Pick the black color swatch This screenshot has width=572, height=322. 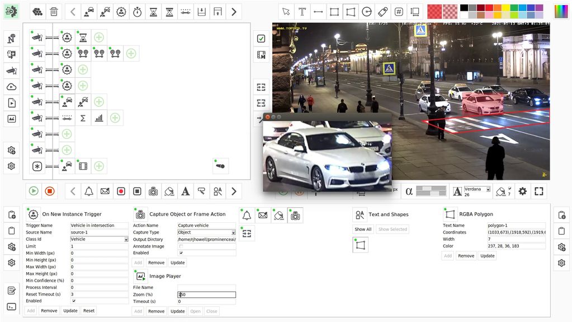pos(464,8)
